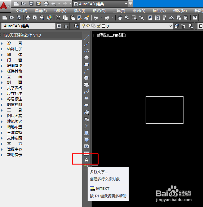
Task: Click the Zoom Realtime magnifier icon
Action: pos(127,18)
